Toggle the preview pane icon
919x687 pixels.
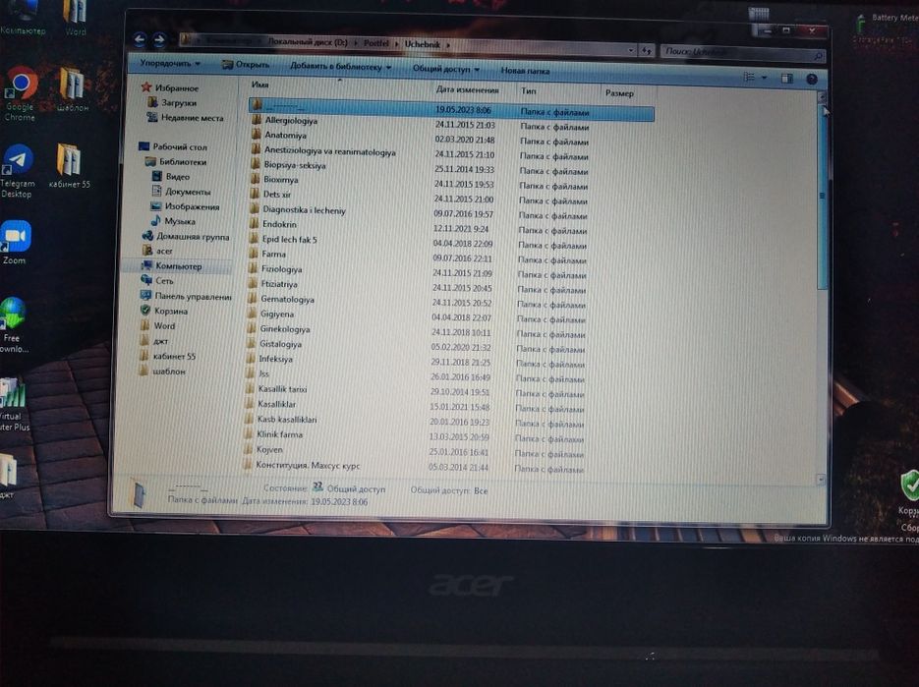coord(786,78)
